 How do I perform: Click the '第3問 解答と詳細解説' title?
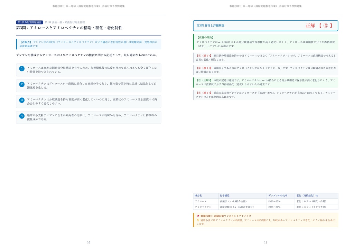tap(210, 26)
